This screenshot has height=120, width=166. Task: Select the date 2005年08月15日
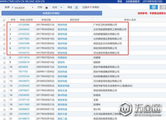(x=45, y=67)
